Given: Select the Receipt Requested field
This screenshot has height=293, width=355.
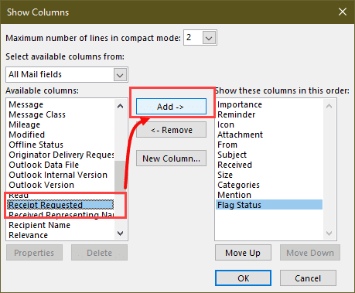Looking at the screenshot, I should 60,205.
